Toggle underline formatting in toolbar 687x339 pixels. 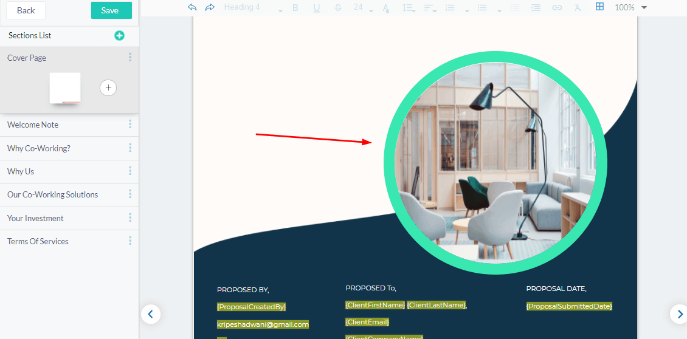[316, 7]
